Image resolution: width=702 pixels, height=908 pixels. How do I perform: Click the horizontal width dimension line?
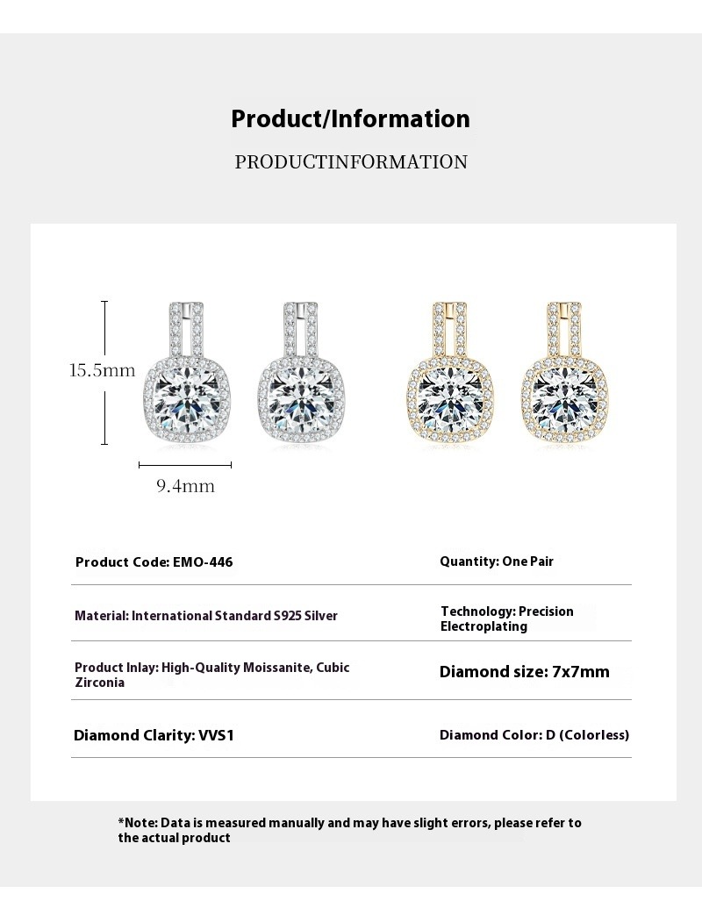click(185, 465)
